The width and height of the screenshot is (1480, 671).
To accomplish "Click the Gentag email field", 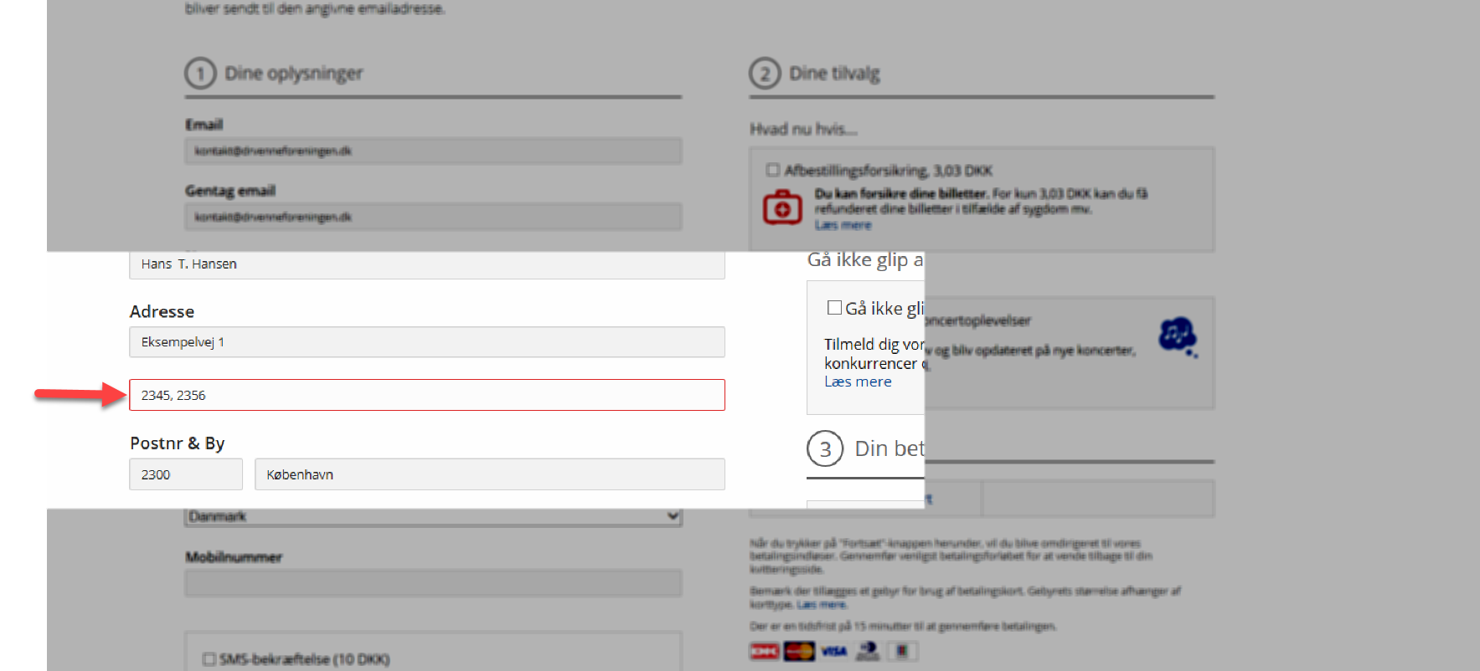I will click(433, 218).
